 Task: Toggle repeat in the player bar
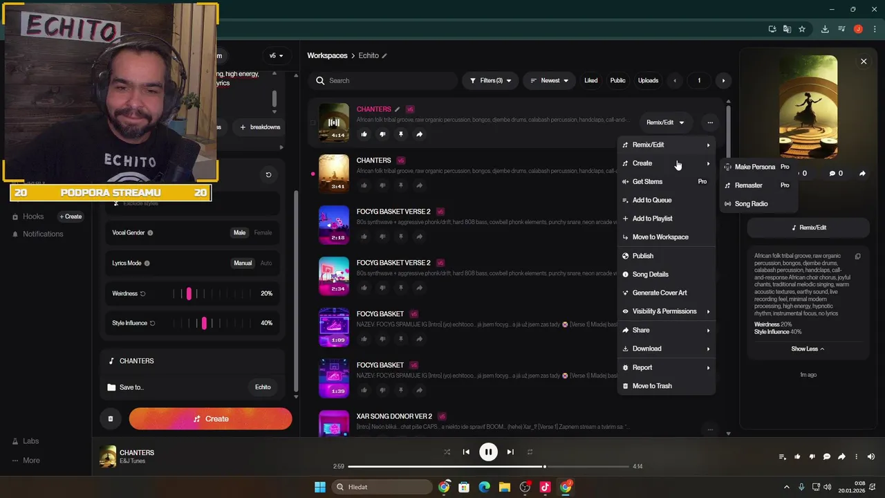click(x=530, y=452)
